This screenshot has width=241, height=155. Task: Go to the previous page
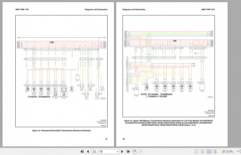point(88,152)
